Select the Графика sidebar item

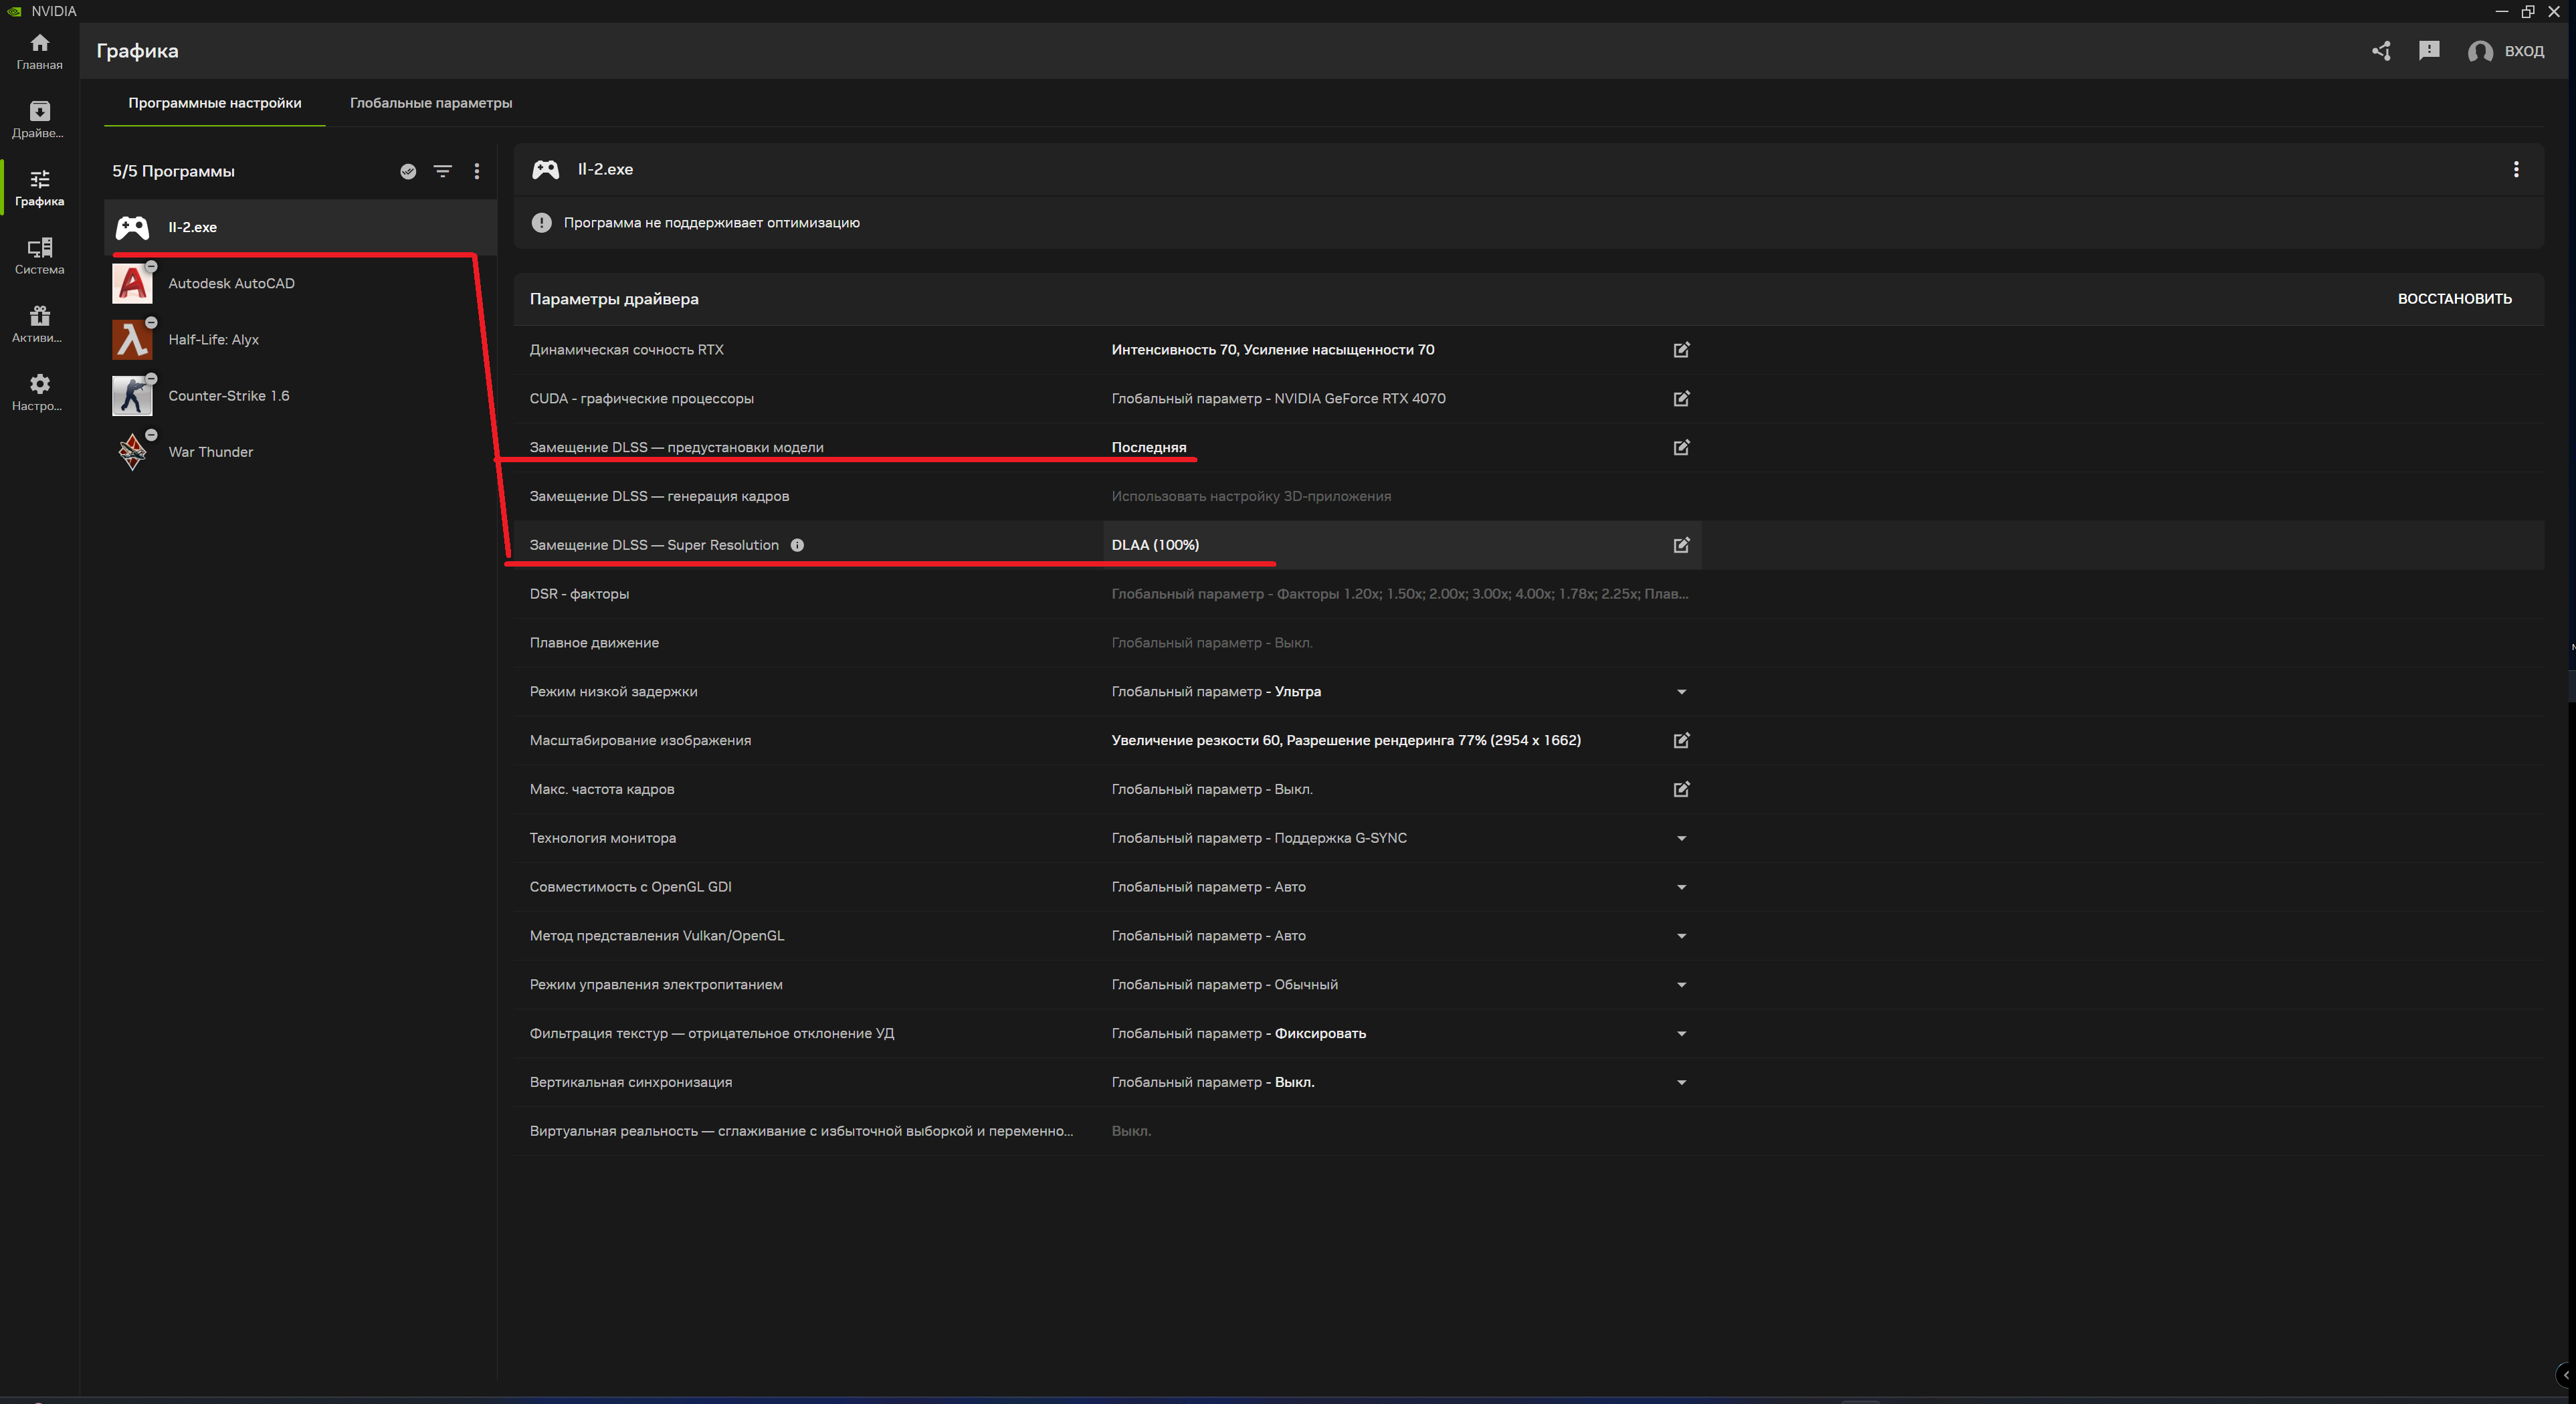pyautogui.click(x=39, y=188)
